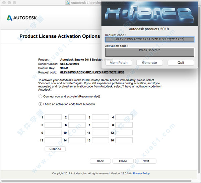Click the horizontal scrollbar at window bottom
201x183 pixels.
pos(96,181)
